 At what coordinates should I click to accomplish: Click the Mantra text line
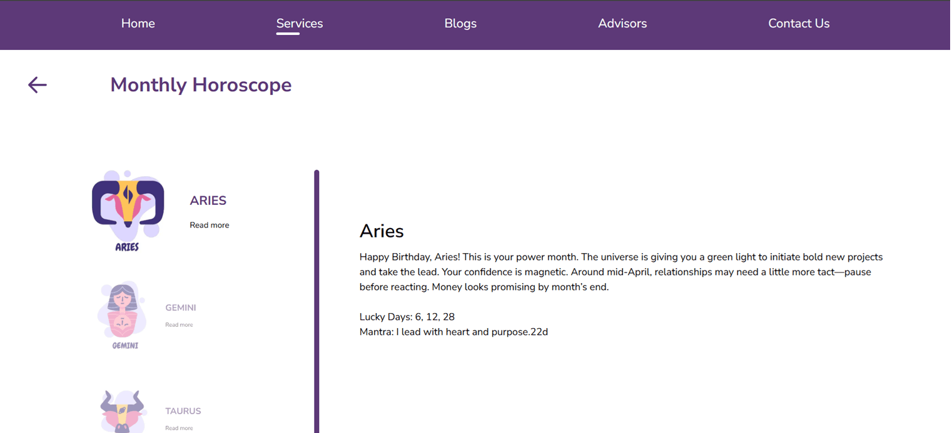453,332
